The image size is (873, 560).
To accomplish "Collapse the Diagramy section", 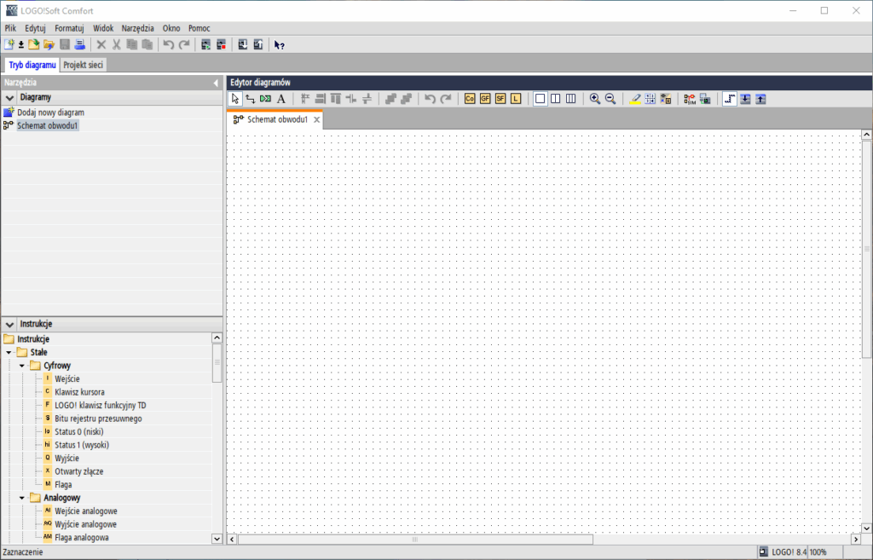I will (x=9, y=97).
